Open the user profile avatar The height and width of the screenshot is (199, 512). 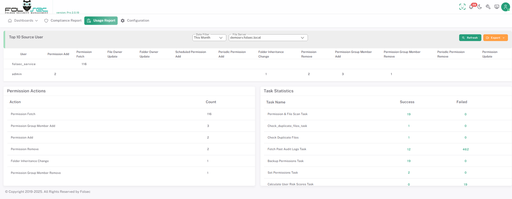pyautogui.click(x=505, y=7)
